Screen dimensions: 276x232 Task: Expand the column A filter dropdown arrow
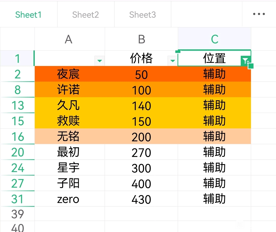click(100, 61)
